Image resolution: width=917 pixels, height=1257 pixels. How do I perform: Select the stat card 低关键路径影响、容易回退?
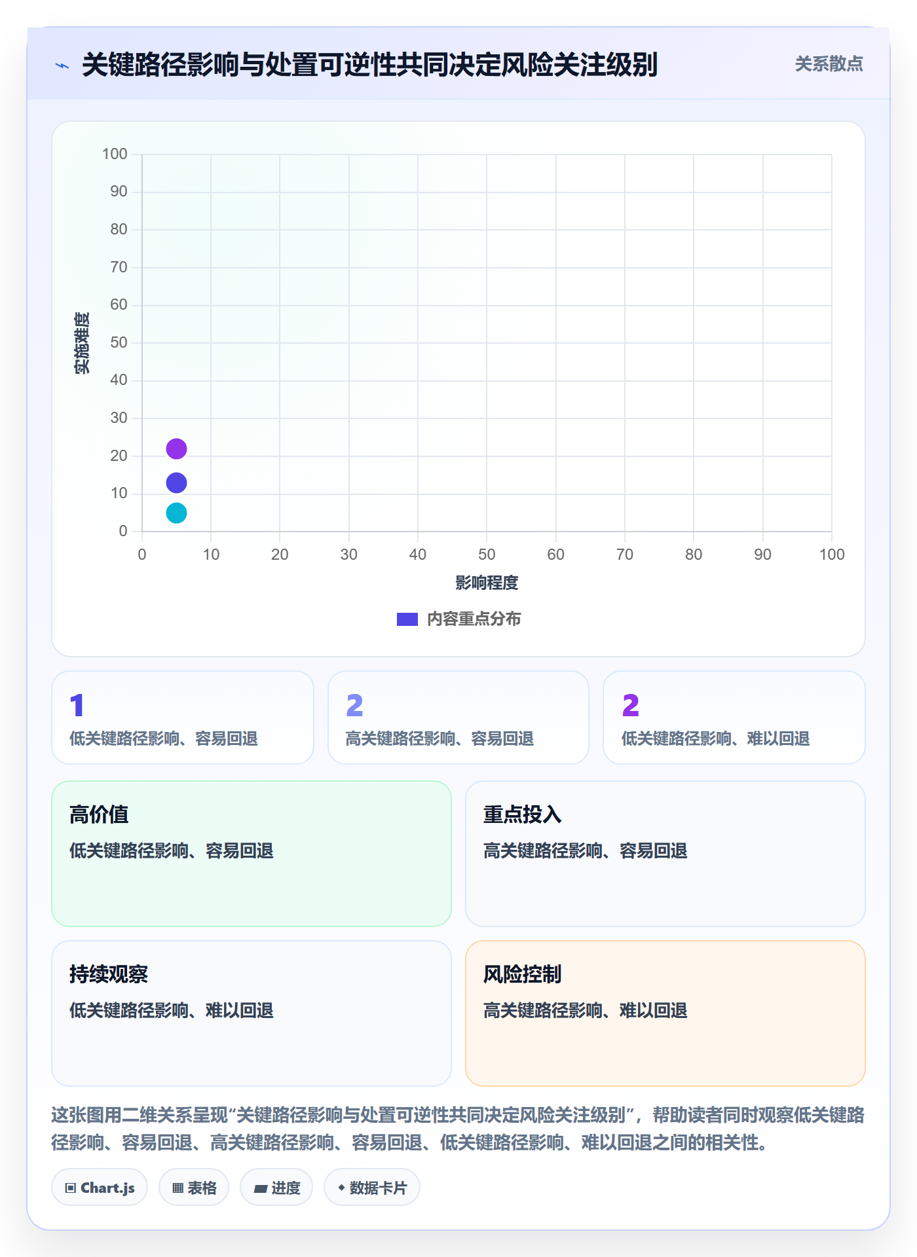(183, 718)
